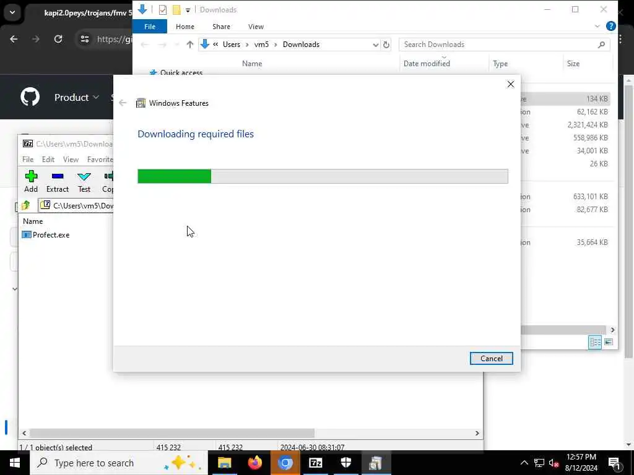Viewport: 634px width, 475px height.
Task: Expand the Explorer ribbon chevron
Action: pyautogui.click(x=597, y=26)
